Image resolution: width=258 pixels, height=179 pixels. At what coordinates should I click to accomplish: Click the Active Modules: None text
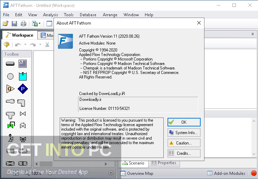click(x=97, y=43)
